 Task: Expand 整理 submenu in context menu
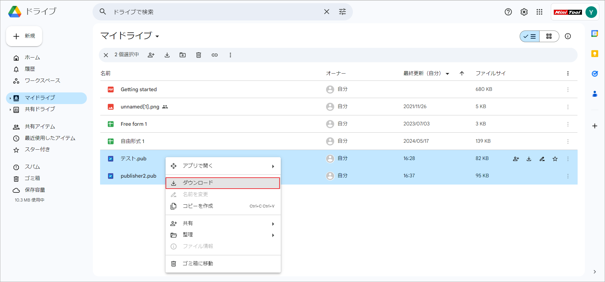pyautogui.click(x=223, y=235)
